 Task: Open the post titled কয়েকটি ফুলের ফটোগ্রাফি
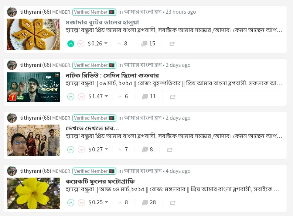100,181
